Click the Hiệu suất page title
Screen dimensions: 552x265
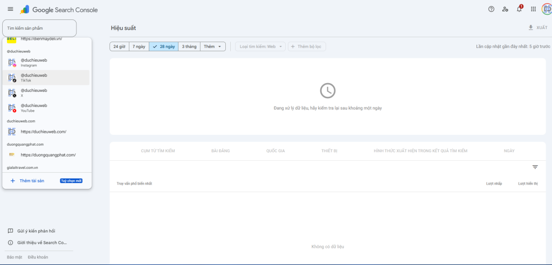[123, 28]
